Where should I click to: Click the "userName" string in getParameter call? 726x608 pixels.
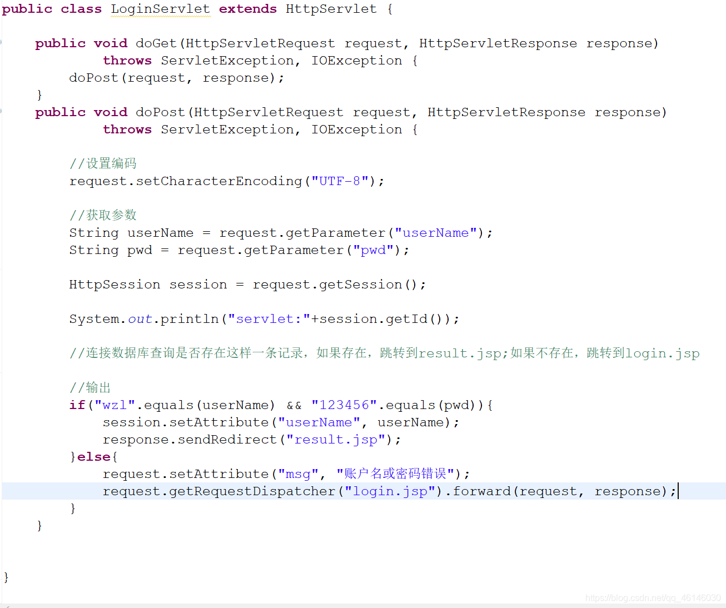click(435, 233)
